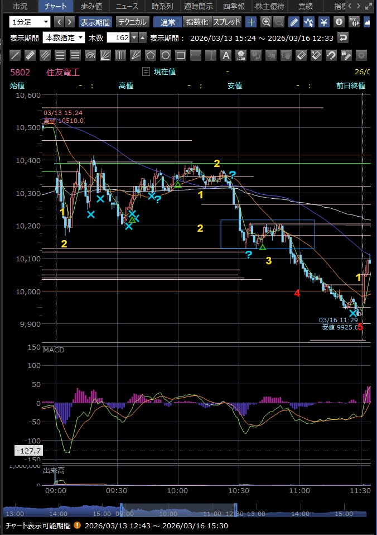The height and width of the screenshot is (535, 377).
Task: Select the Fibonacci arc drawing tool
Action: pos(90,55)
